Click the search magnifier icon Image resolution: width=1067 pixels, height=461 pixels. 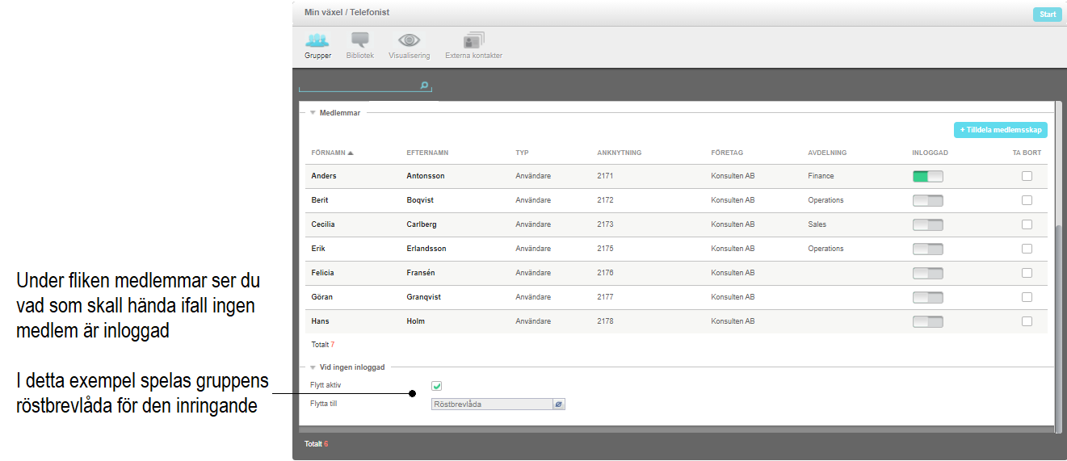click(x=425, y=85)
